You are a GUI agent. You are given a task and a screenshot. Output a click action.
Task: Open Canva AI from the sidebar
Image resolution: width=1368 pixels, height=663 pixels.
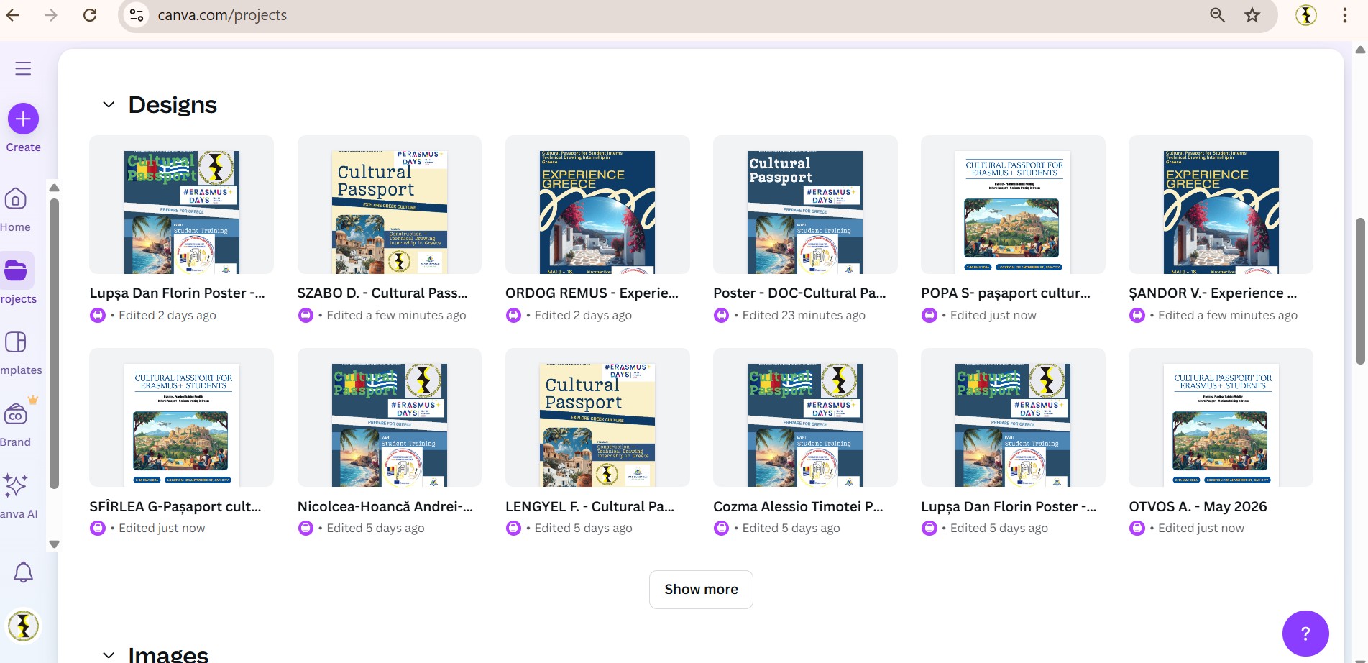(16, 486)
